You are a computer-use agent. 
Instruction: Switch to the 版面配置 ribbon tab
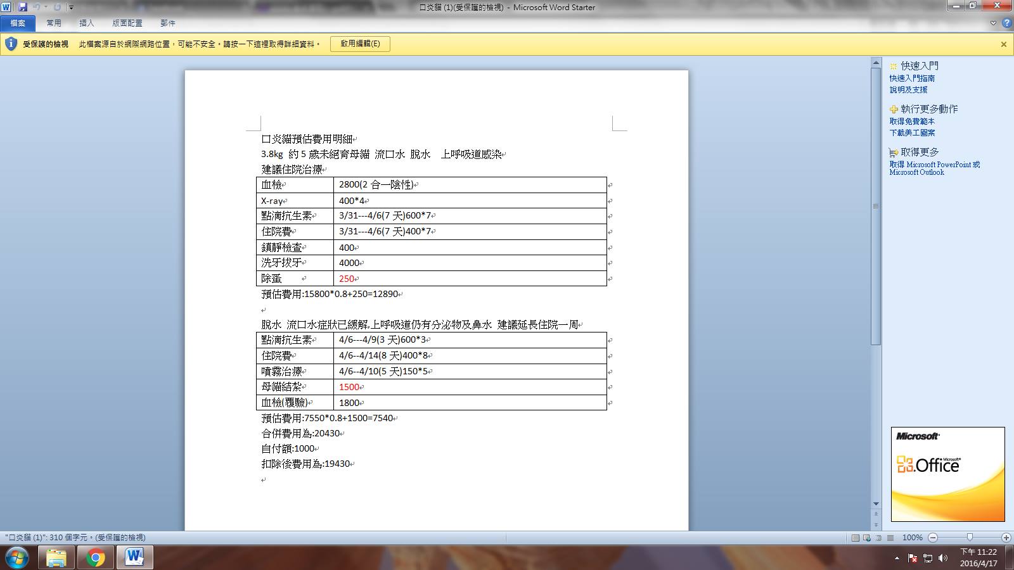(127, 23)
